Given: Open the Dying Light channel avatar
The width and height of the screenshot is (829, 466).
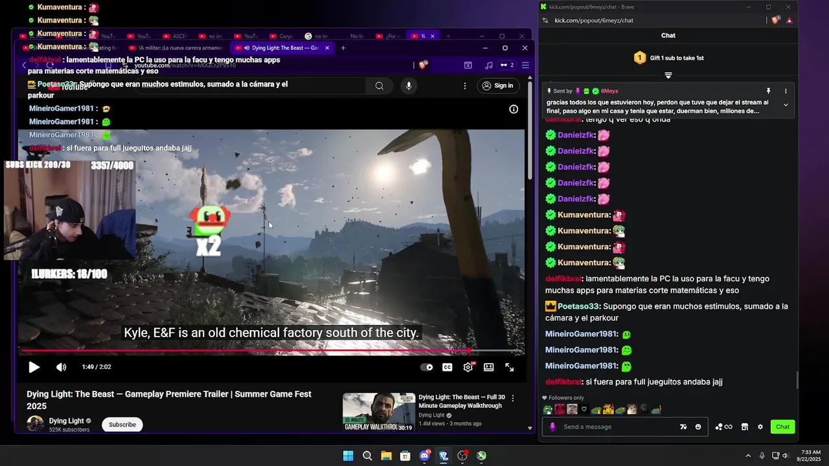Looking at the screenshot, I should click(x=35, y=424).
